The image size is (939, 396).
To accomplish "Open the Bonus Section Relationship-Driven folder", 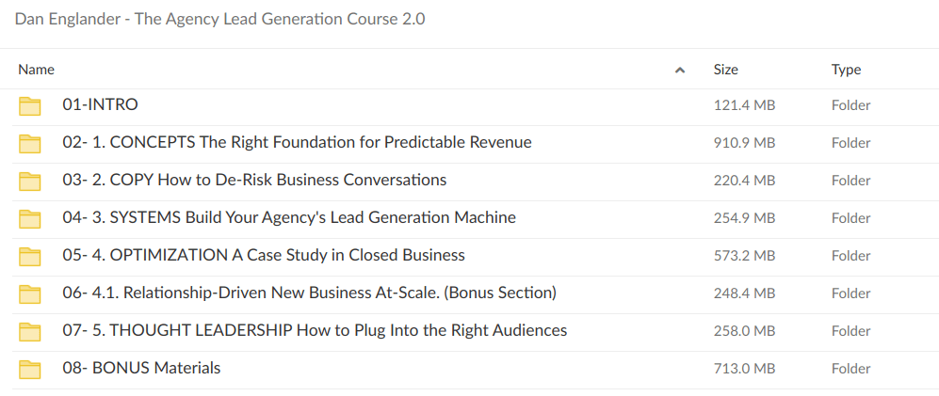I will (x=309, y=293).
